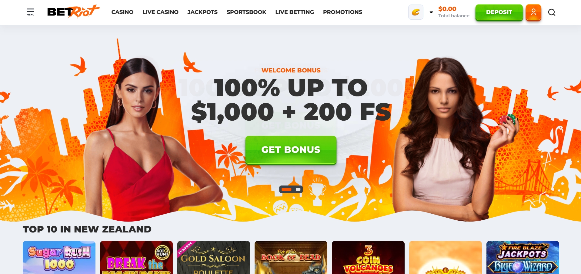The height and width of the screenshot is (274, 581).
Task: Switch to the second banner slide dot
Action: tap(298, 189)
